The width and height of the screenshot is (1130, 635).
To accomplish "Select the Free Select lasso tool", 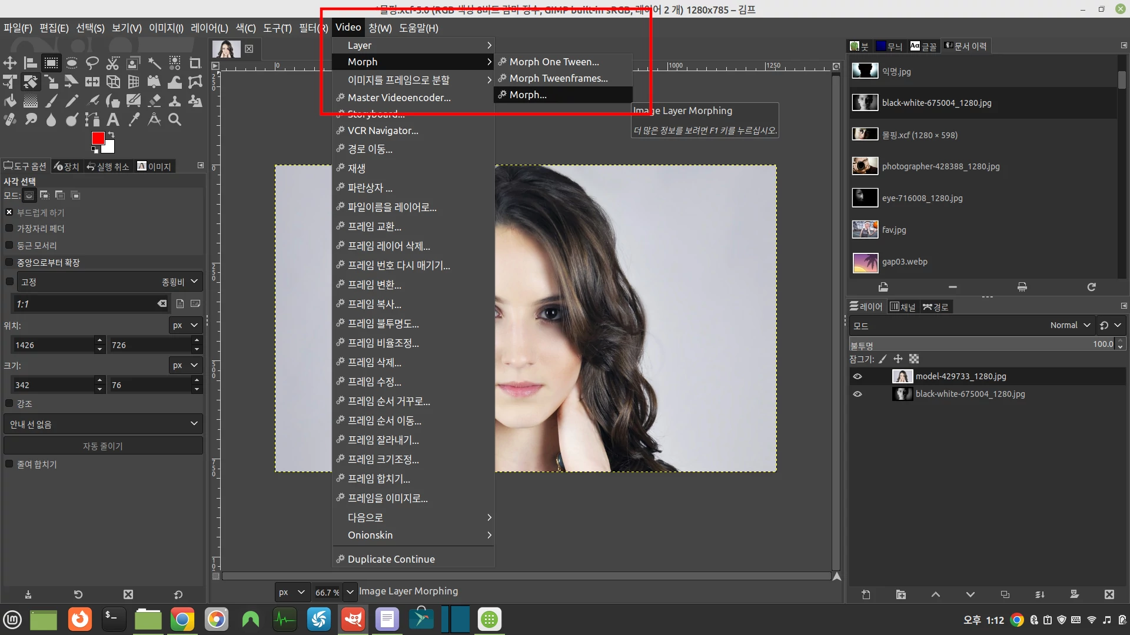I will pos(92,63).
